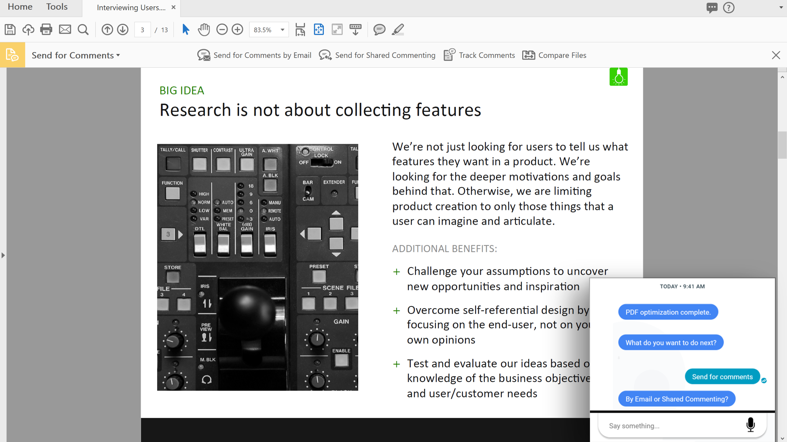The height and width of the screenshot is (442, 787).
Task: Click the Save file icon
Action: click(10, 30)
